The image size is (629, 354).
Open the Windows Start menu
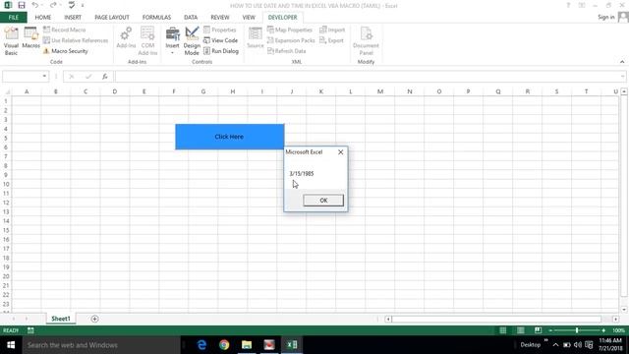pyautogui.click(x=11, y=345)
